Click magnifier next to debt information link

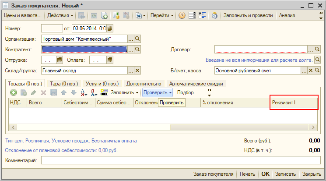[x=317, y=60]
